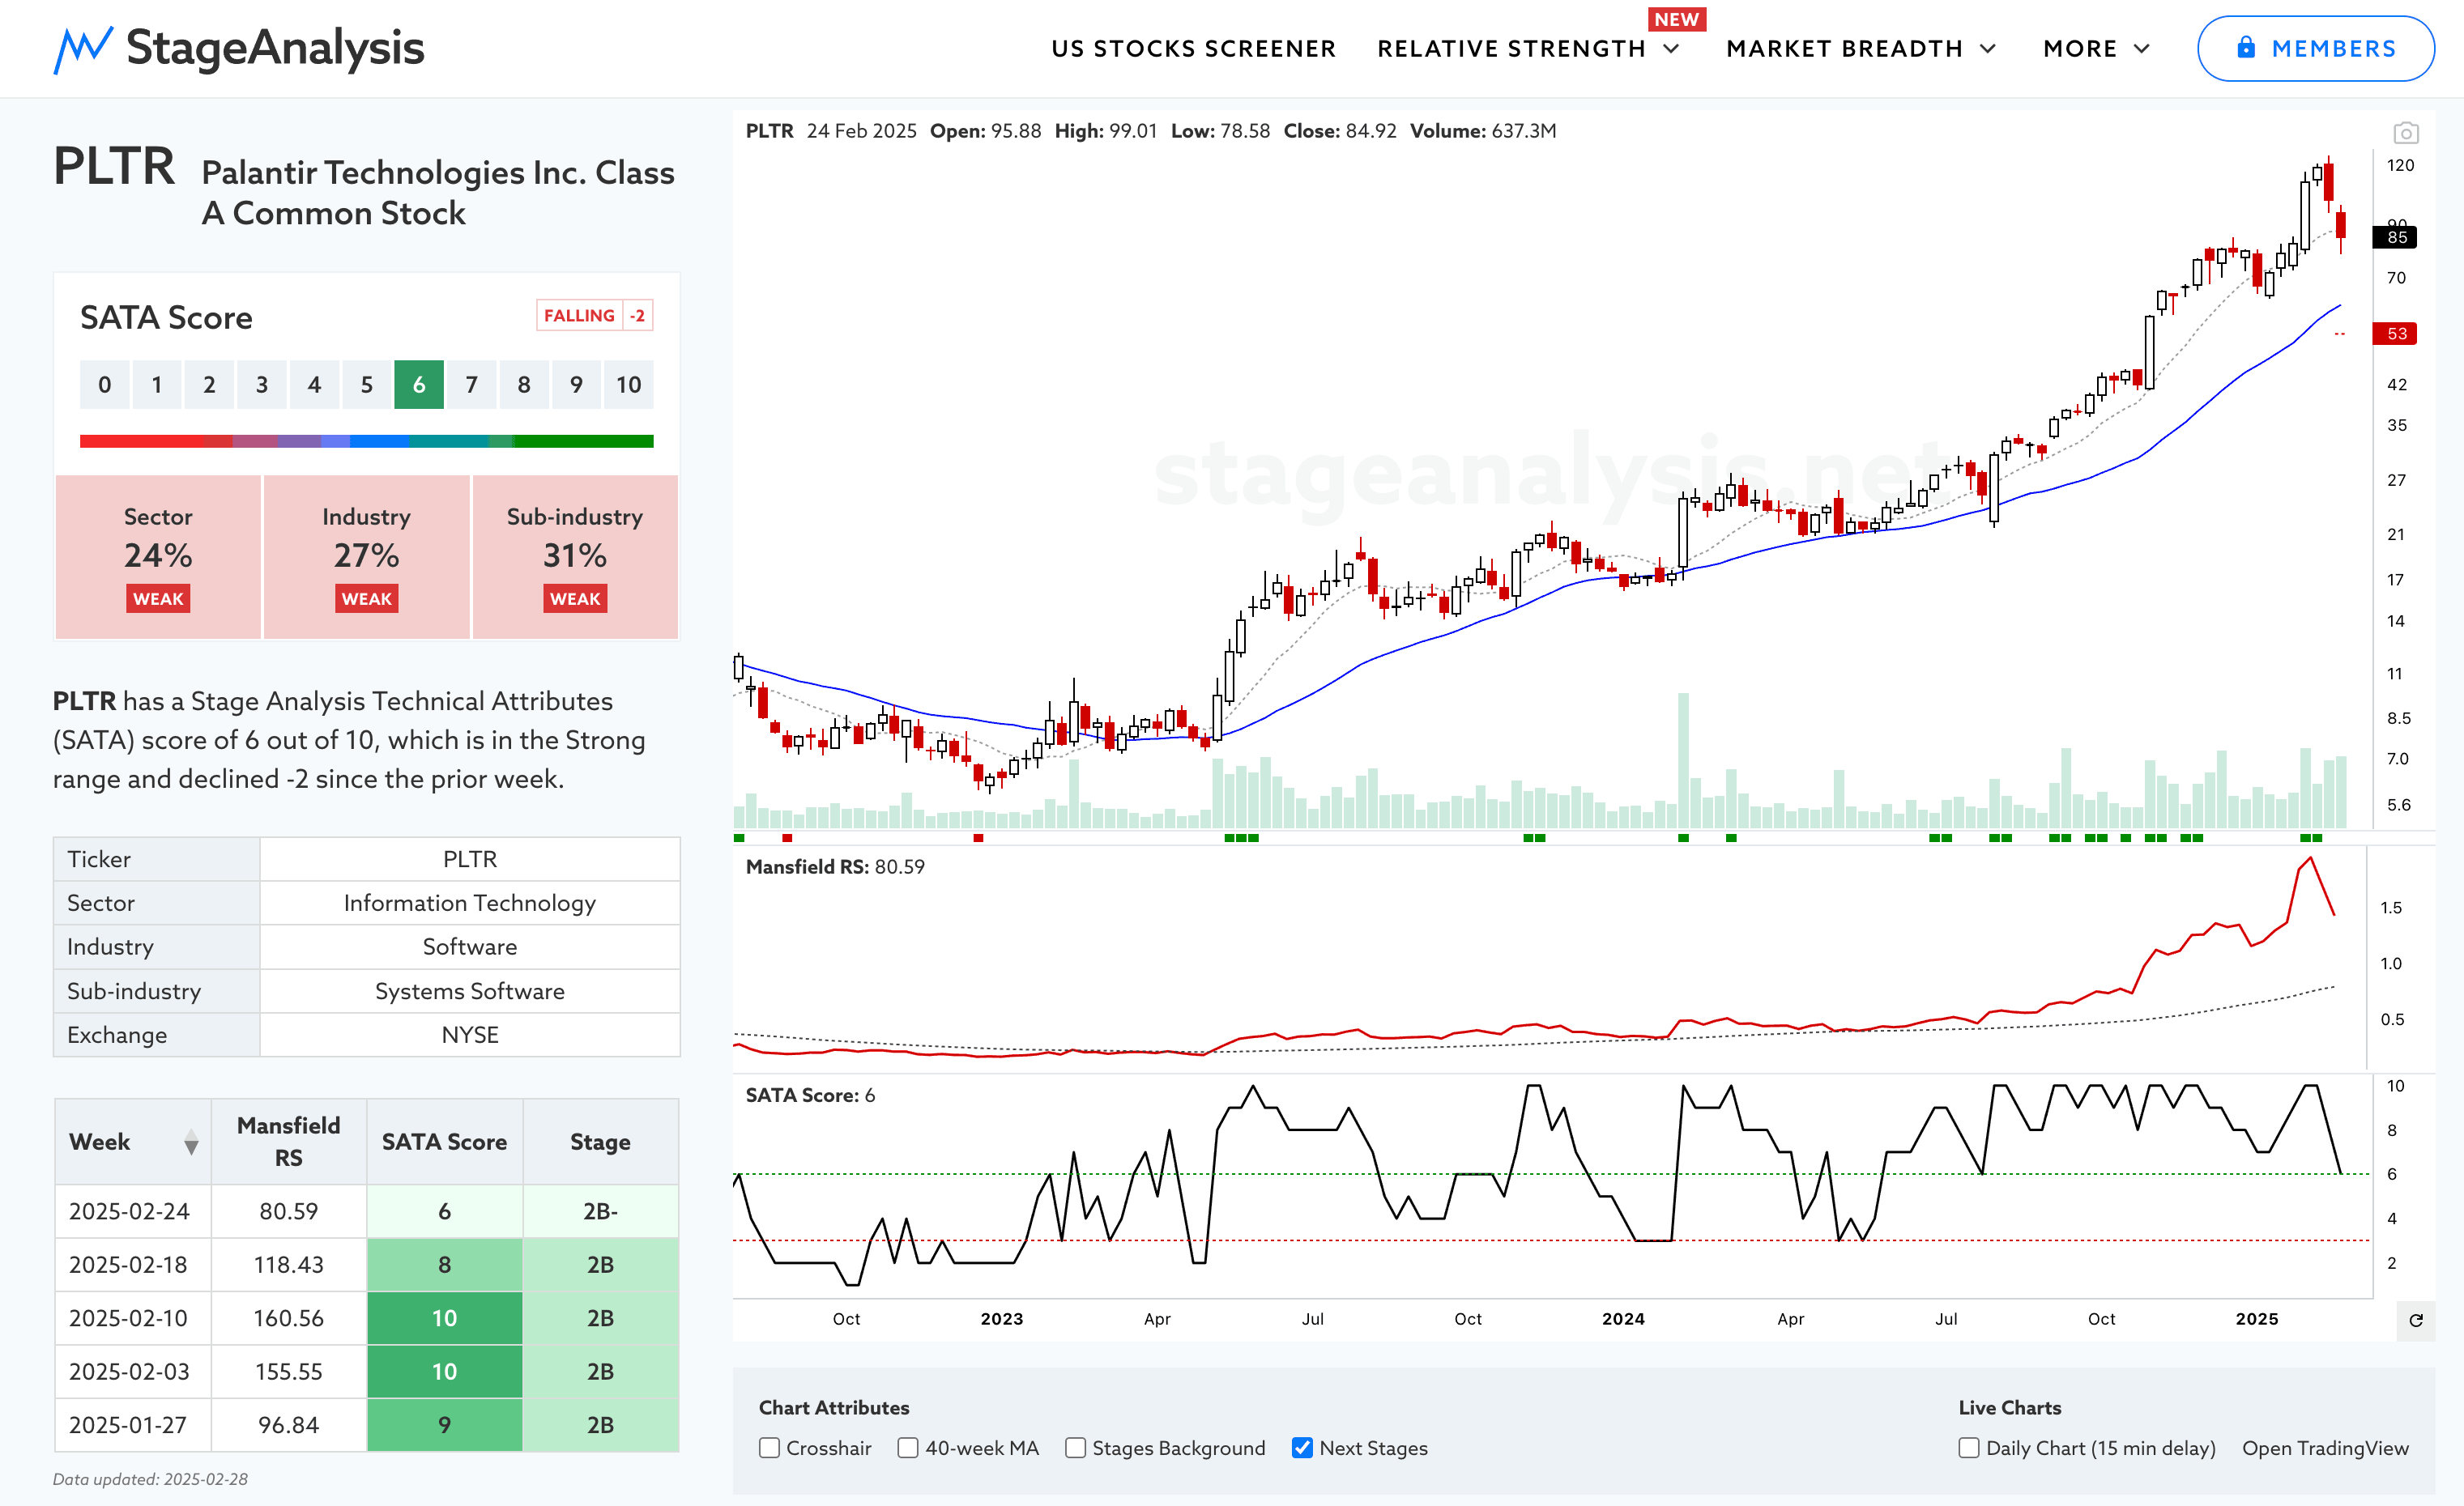Click week 2025-02-18 table cell
This screenshot has width=2464, height=1506.
tap(133, 1266)
